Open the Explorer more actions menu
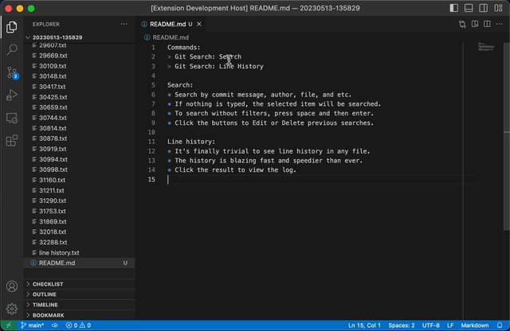Screen dimensions: 510x331 124,24
